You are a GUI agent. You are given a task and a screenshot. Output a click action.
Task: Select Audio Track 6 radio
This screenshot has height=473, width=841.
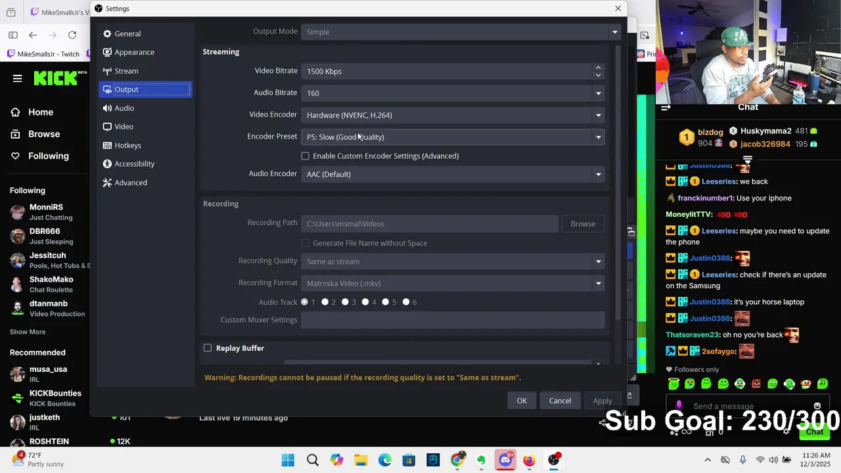point(406,302)
